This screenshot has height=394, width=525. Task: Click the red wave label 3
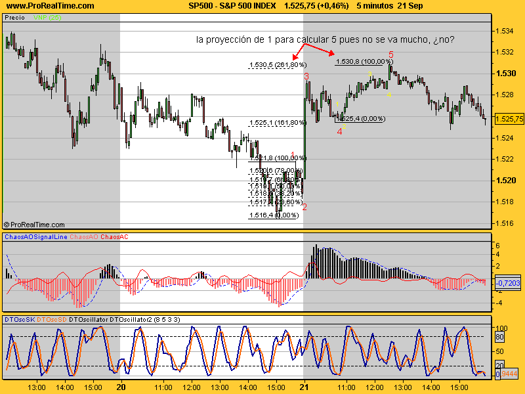coord(306,76)
